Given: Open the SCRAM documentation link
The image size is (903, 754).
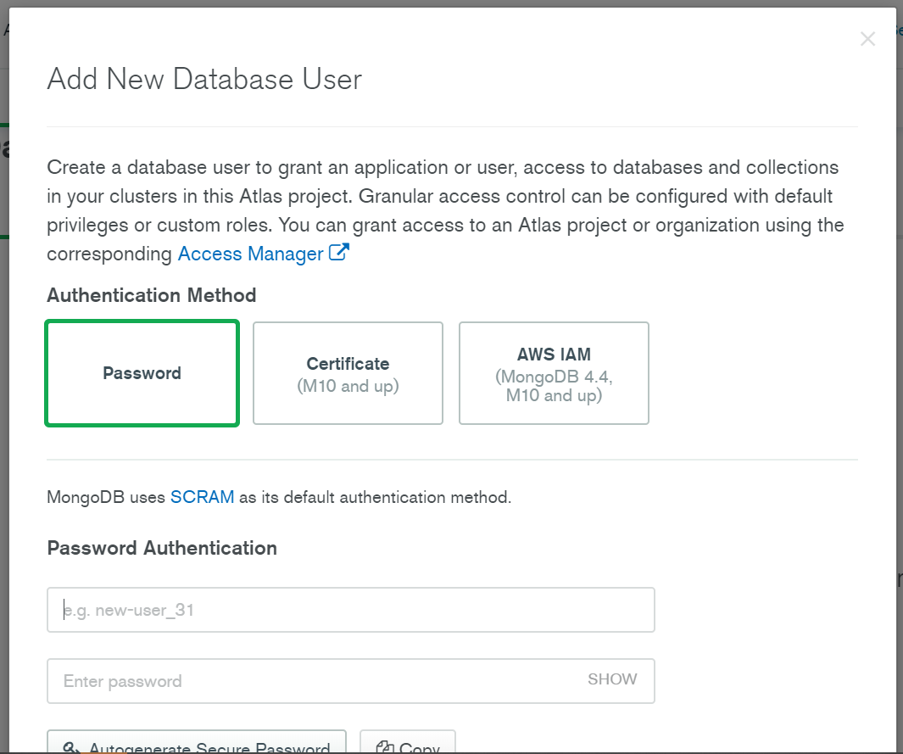Looking at the screenshot, I should point(203,497).
